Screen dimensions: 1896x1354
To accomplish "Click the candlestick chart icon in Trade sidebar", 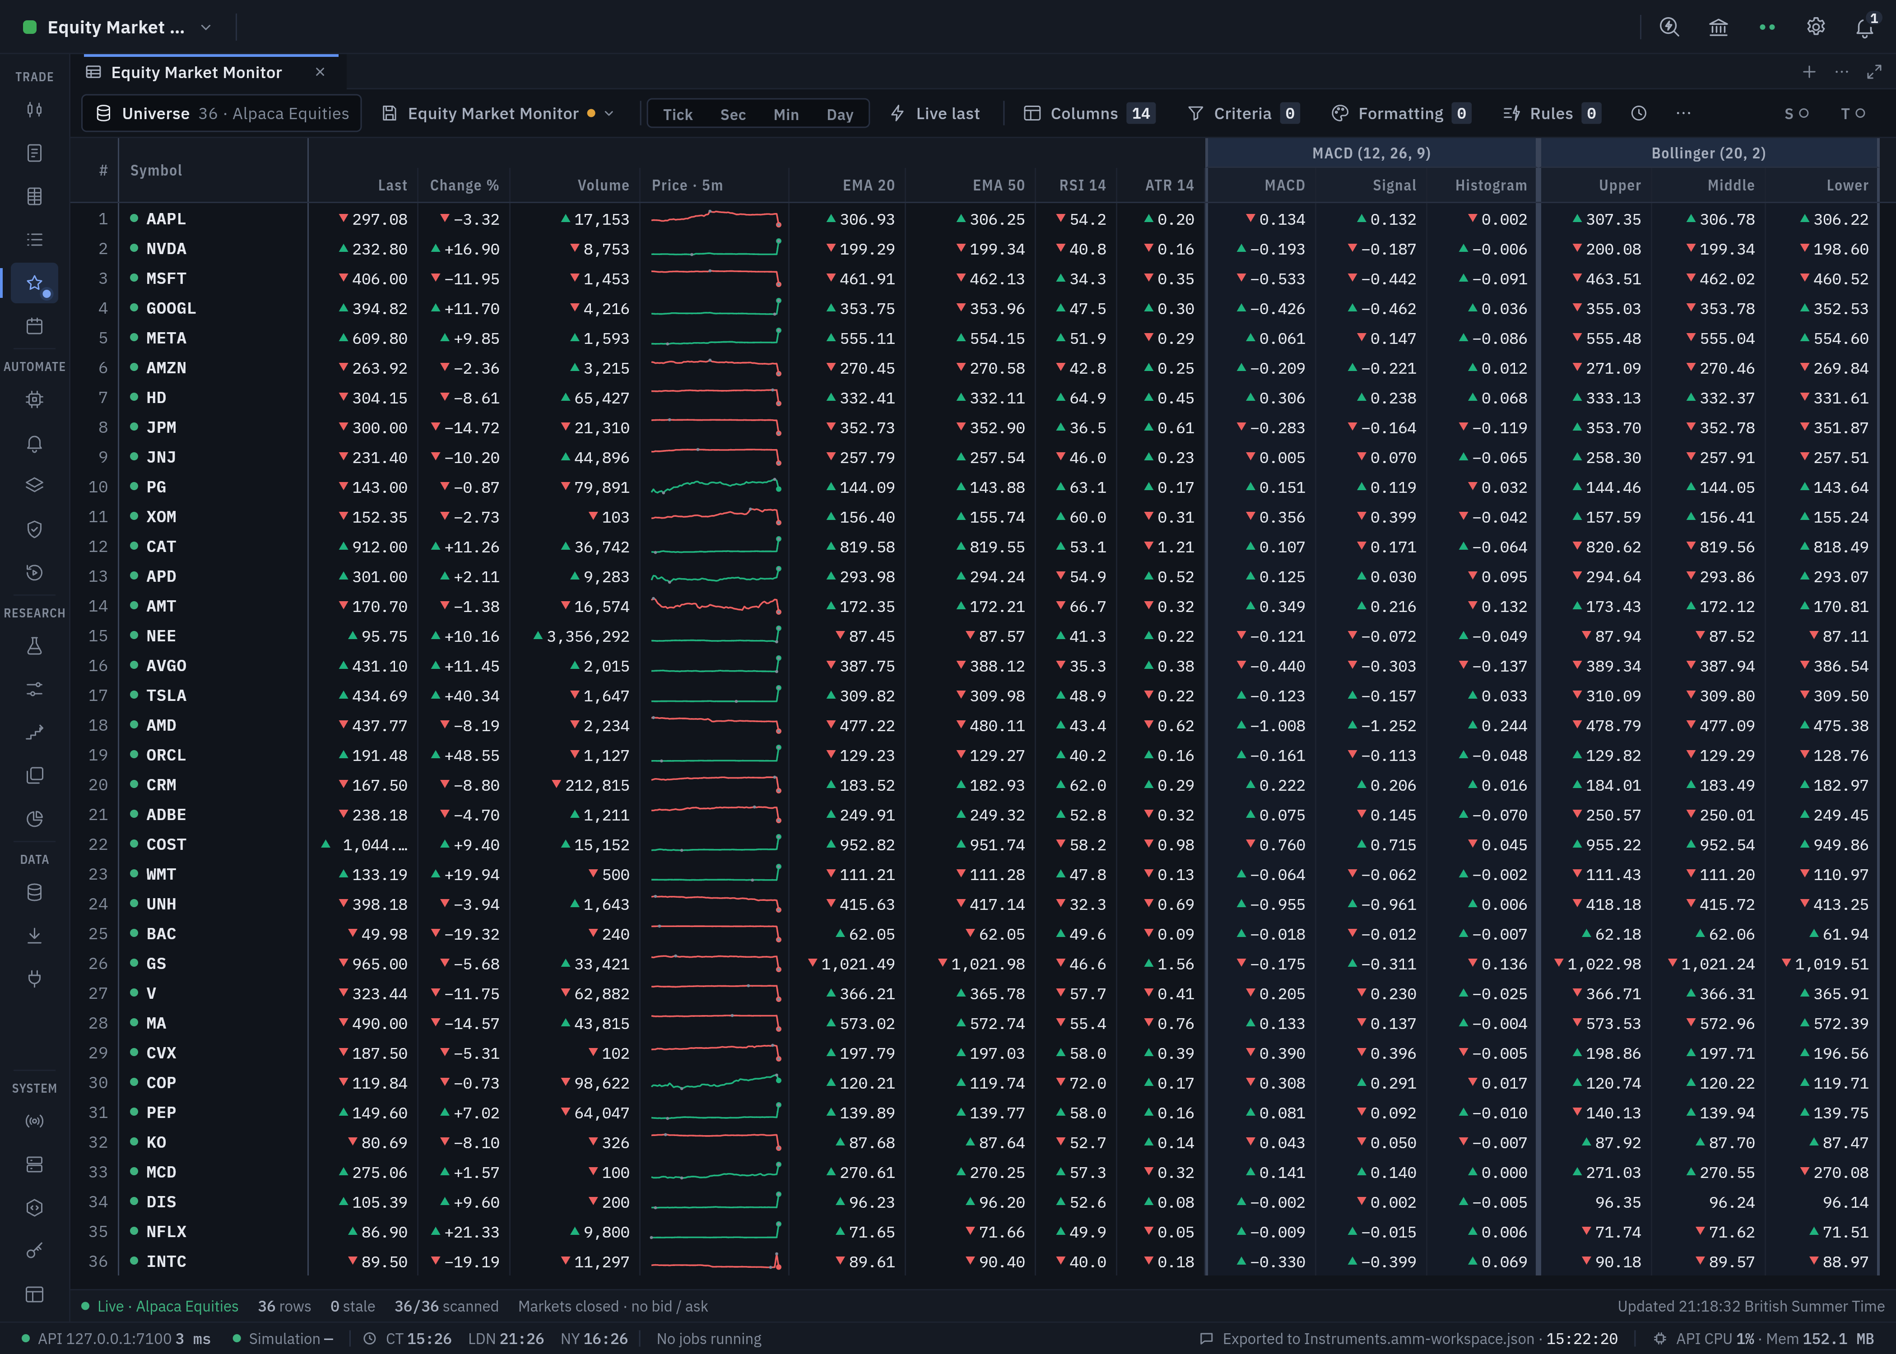I will point(34,110).
